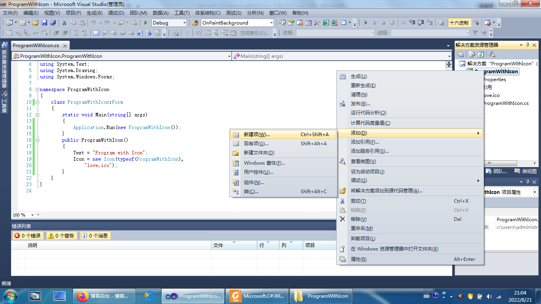Toggle auto-hide pin on Solution Explorer panel
Viewport: 541px width, 304px height.
[x=528, y=45]
